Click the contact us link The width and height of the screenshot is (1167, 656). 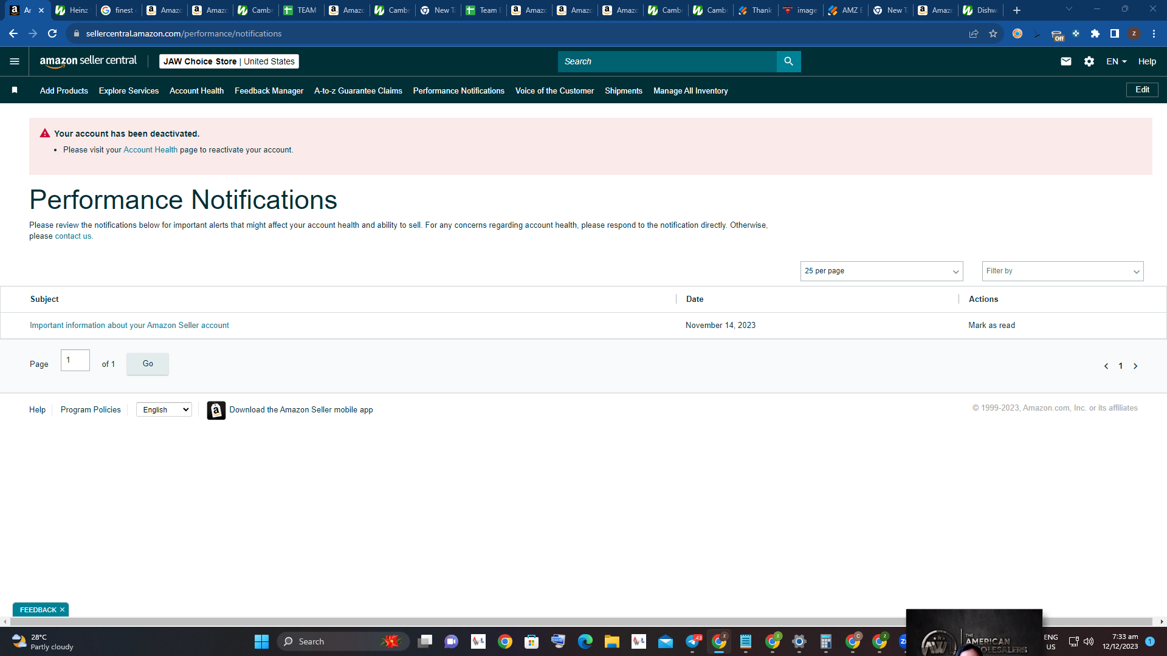73,236
